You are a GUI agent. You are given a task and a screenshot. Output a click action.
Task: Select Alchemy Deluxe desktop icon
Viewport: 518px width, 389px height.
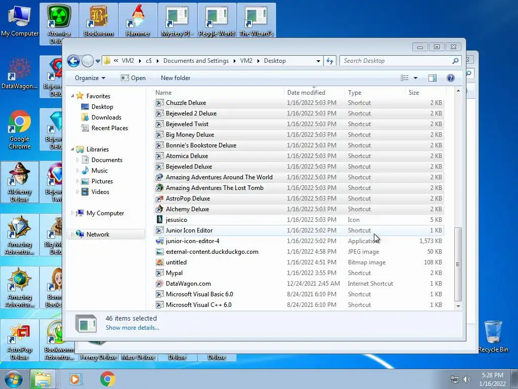coord(20,182)
